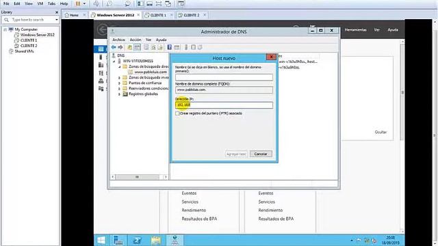Open the Windows Start button

tap(101, 240)
